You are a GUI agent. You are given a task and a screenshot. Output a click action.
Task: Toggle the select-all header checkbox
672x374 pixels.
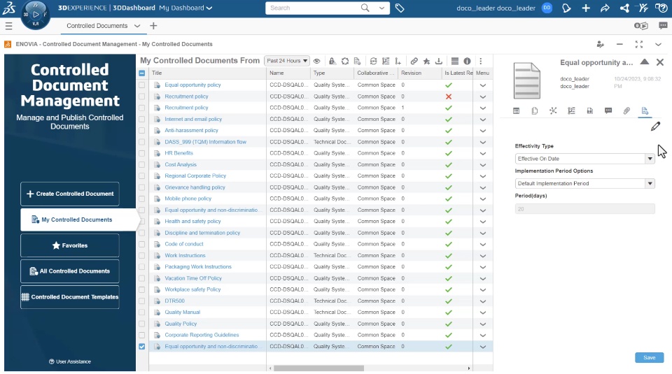point(142,73)
